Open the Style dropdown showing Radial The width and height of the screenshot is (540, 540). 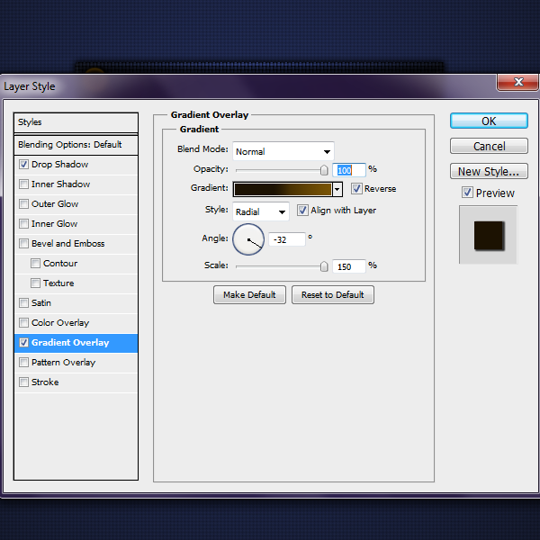(261, 211)
